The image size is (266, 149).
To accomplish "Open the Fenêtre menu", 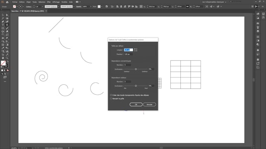I will click(64, 2).
